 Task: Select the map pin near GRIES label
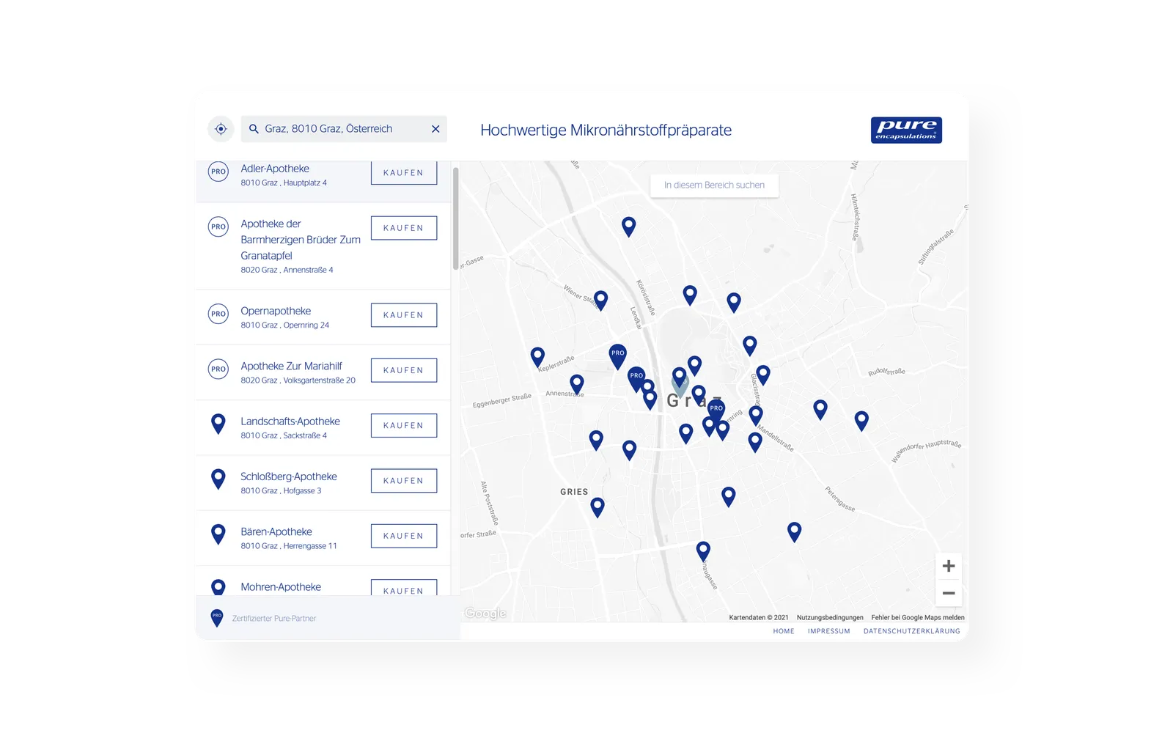coord(597,507)
